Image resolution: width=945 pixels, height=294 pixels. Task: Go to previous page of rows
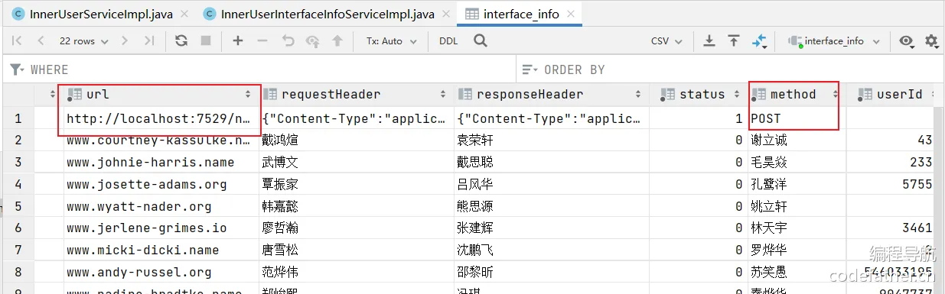41,41
